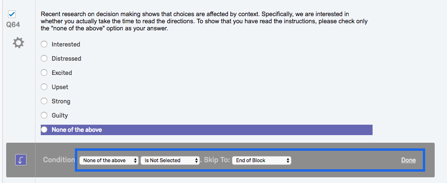This screenshot has height=183, width=447.
Task: Click the purple skip logic arrow icon
Action: (x=20, y=160)
